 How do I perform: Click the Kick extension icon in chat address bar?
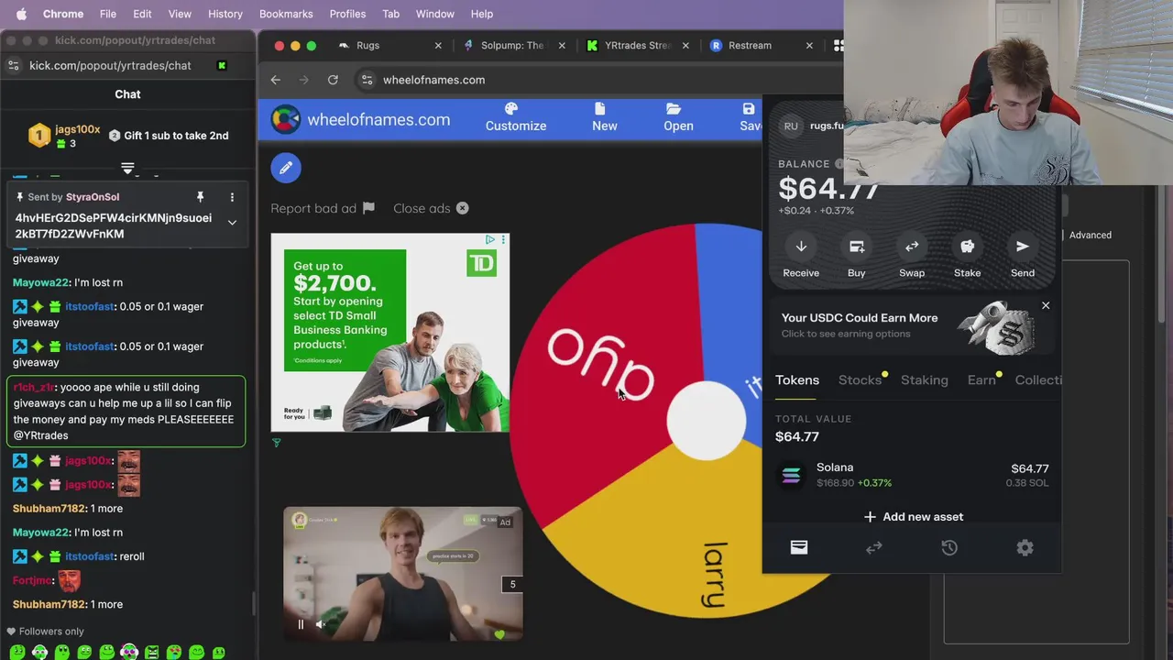click(222, 66)
